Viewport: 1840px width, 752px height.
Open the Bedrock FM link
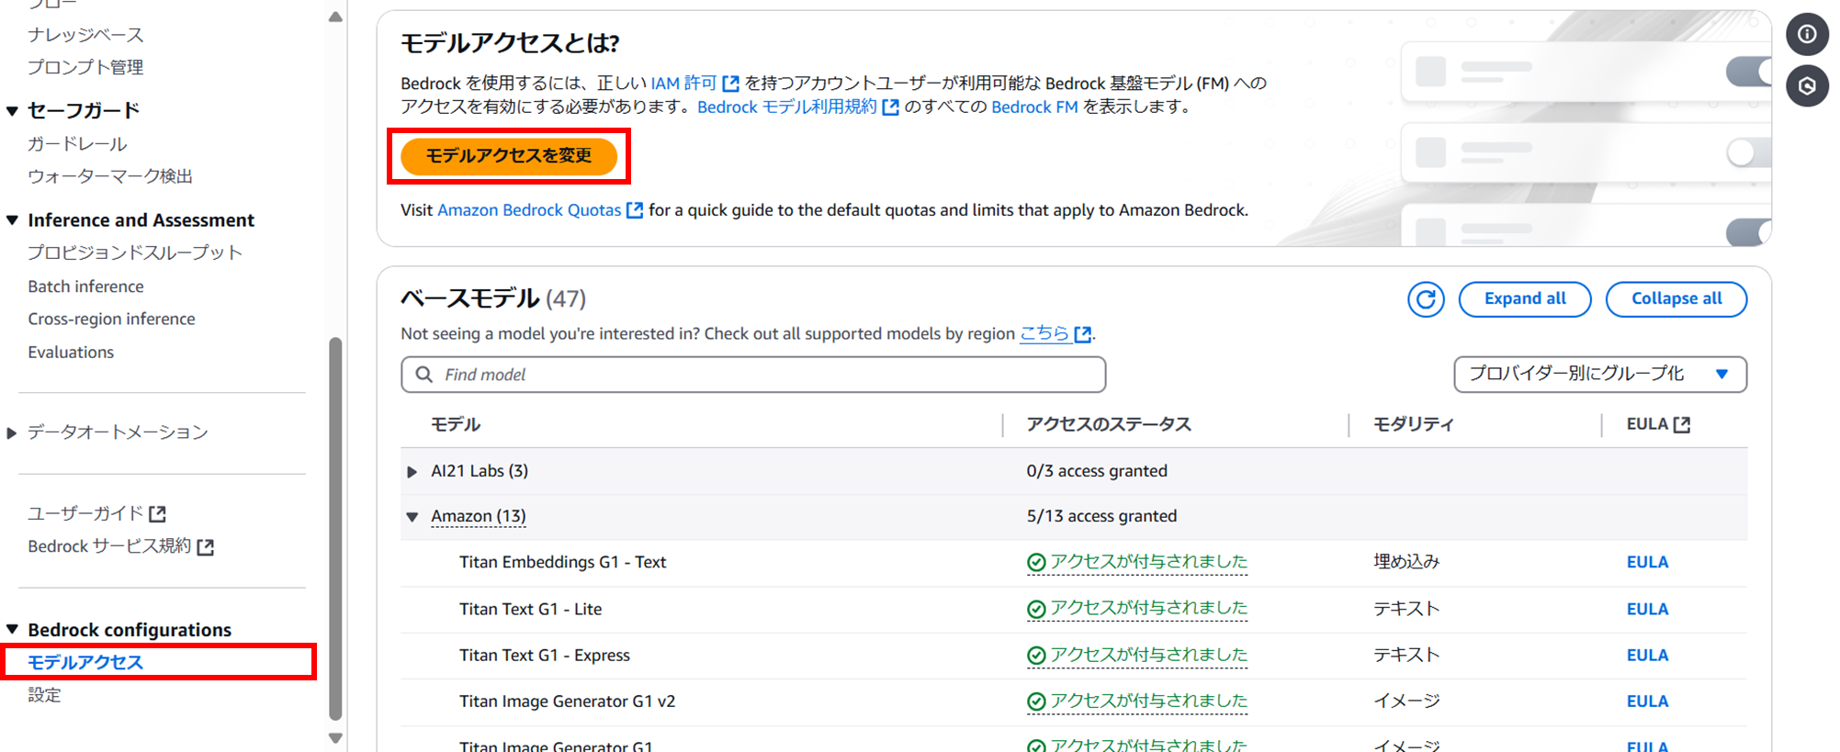[x=1034, y=107]
